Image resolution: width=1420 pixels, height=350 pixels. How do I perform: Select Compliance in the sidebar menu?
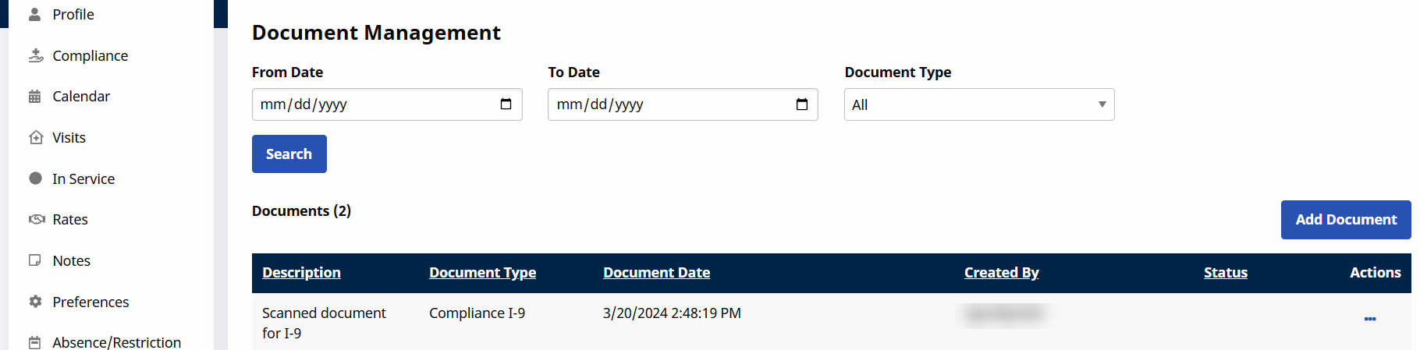click(90, 56)
